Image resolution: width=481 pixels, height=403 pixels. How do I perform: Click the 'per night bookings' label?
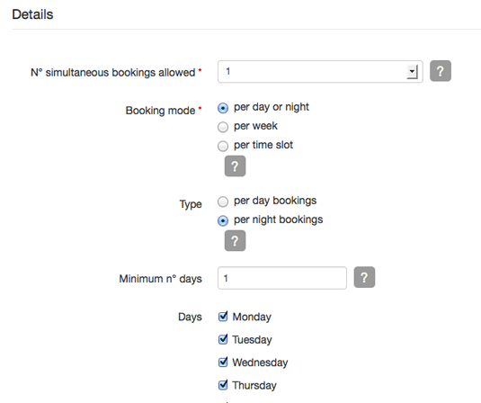point(278,219)
